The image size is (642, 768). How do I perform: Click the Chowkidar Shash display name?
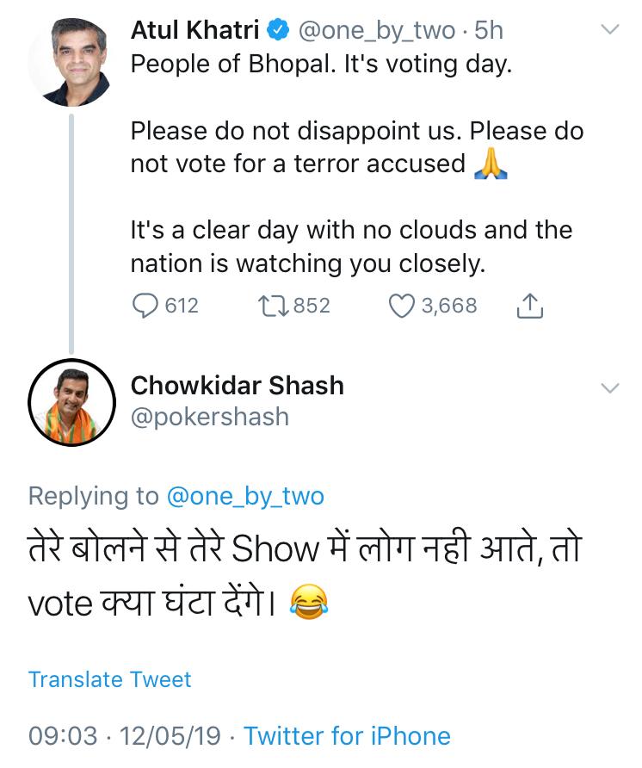tap(238, 386)
